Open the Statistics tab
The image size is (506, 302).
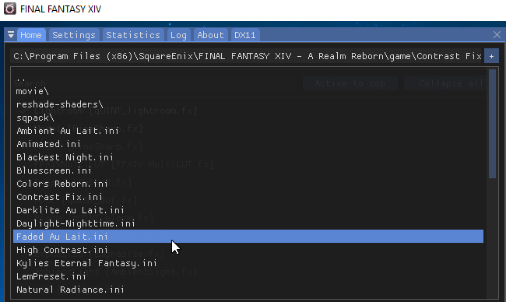[x=133, y=35]
